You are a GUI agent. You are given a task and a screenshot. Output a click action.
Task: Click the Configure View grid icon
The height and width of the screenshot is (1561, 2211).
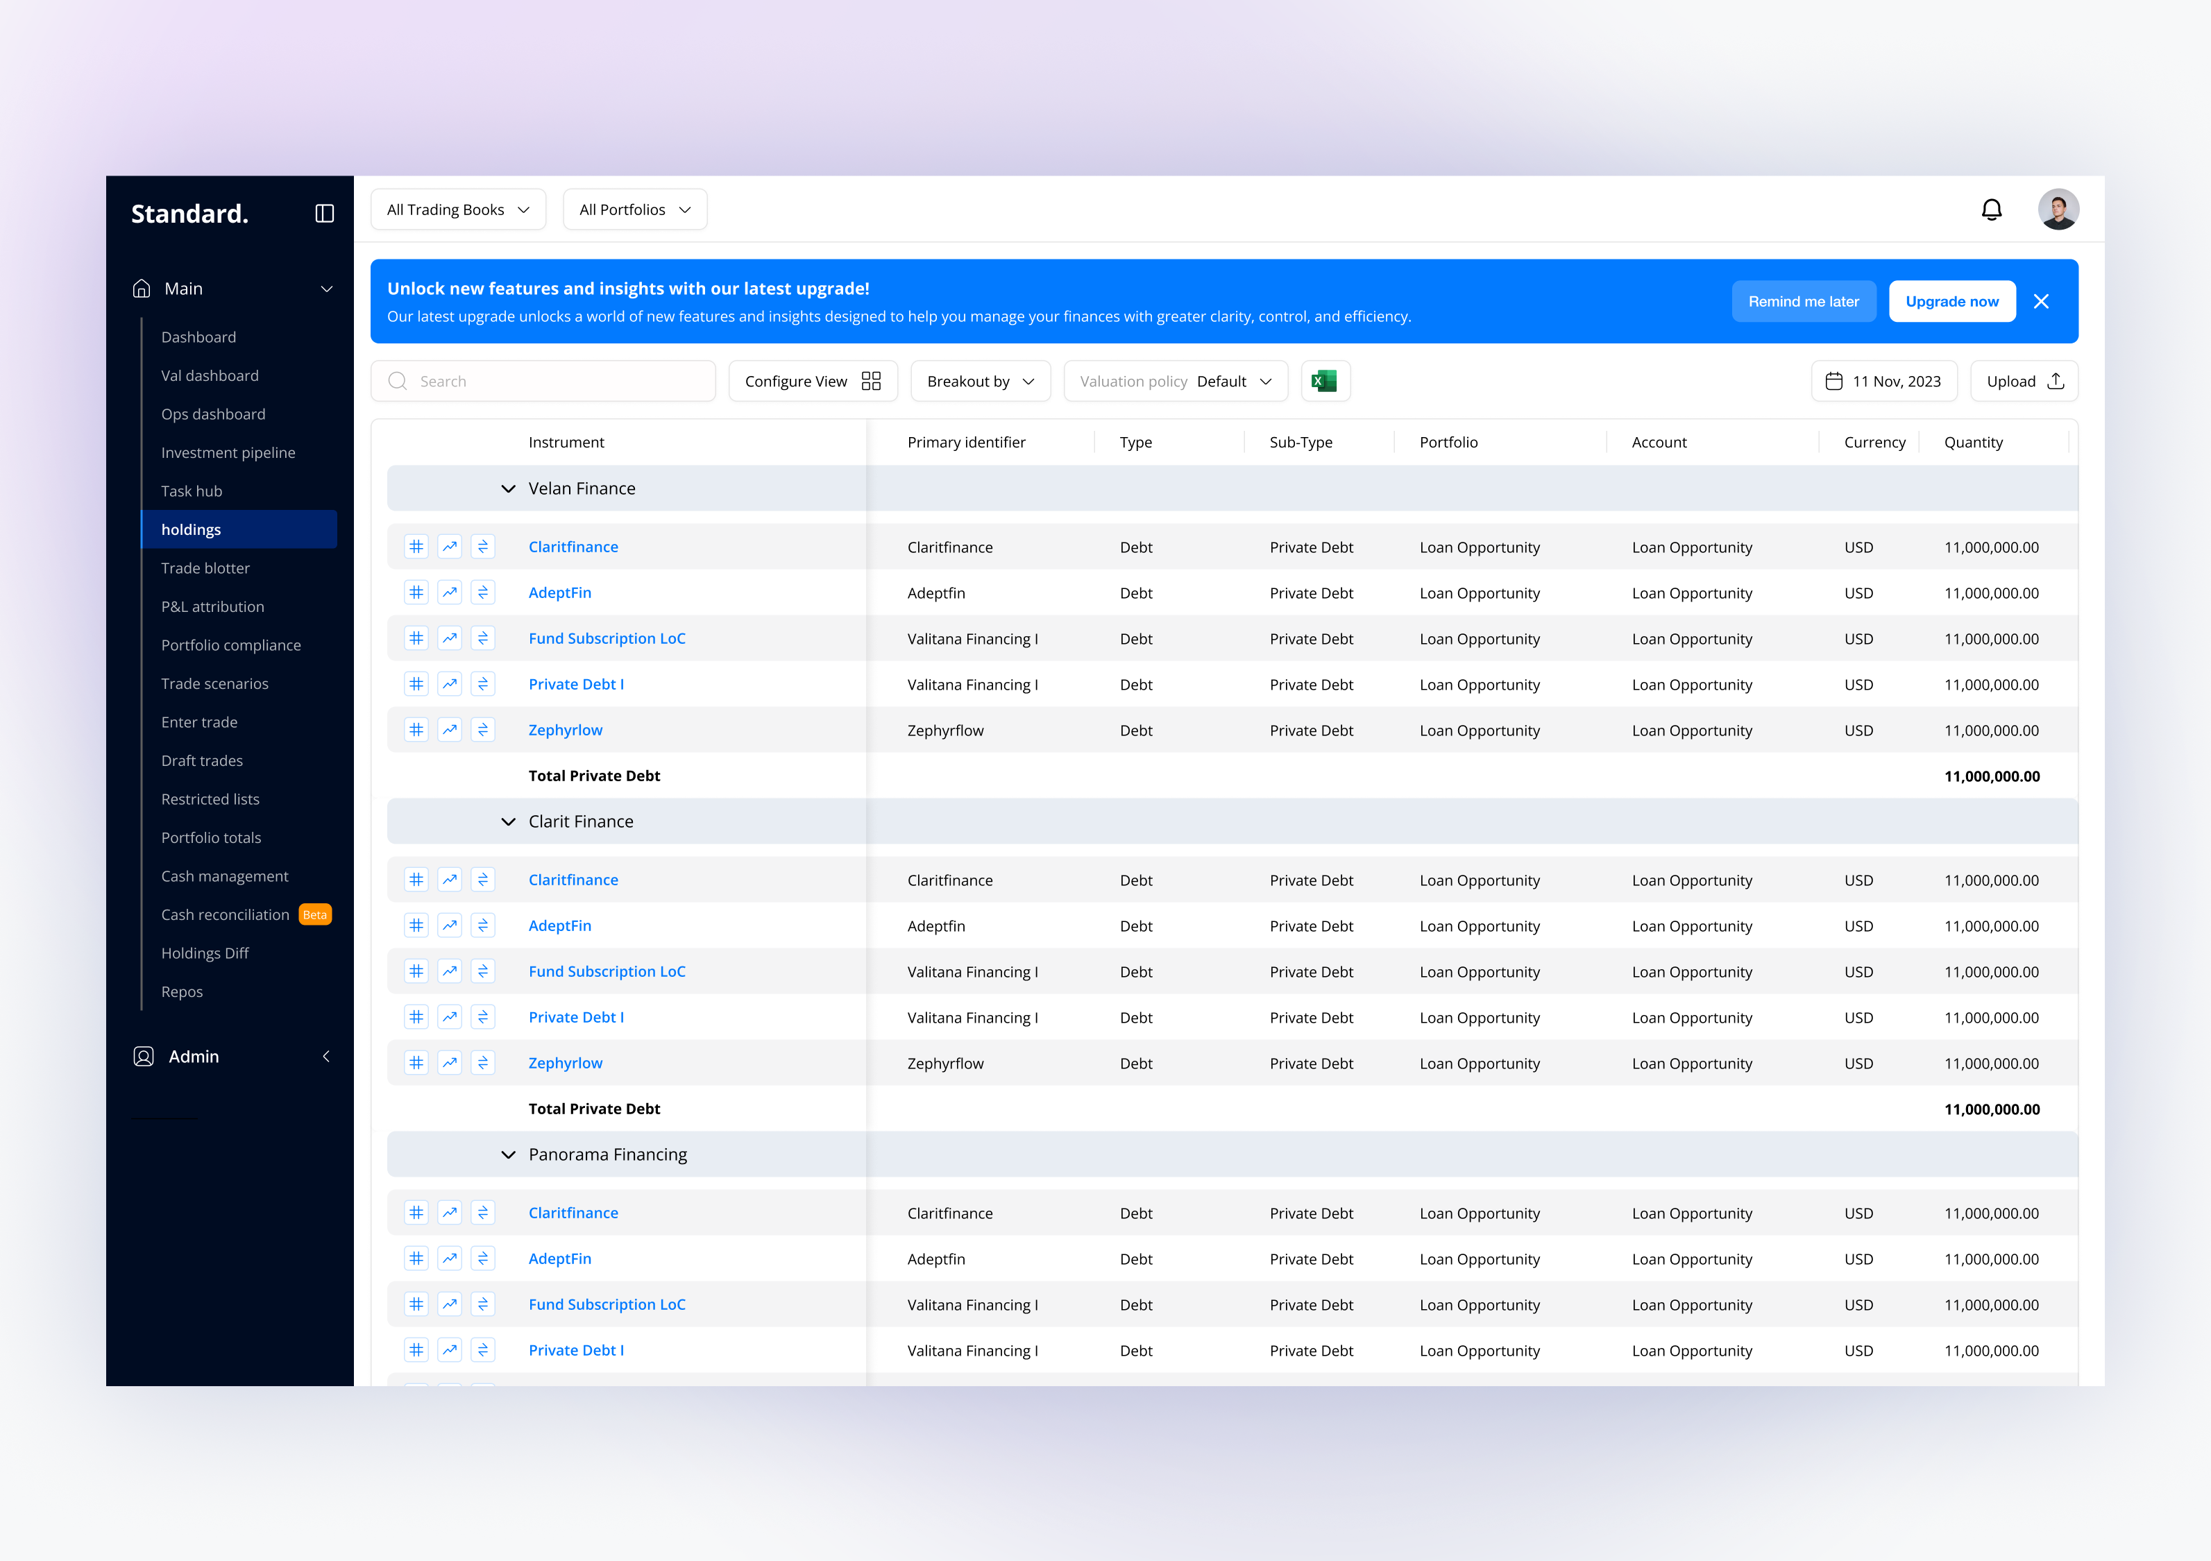coord(872,380)
